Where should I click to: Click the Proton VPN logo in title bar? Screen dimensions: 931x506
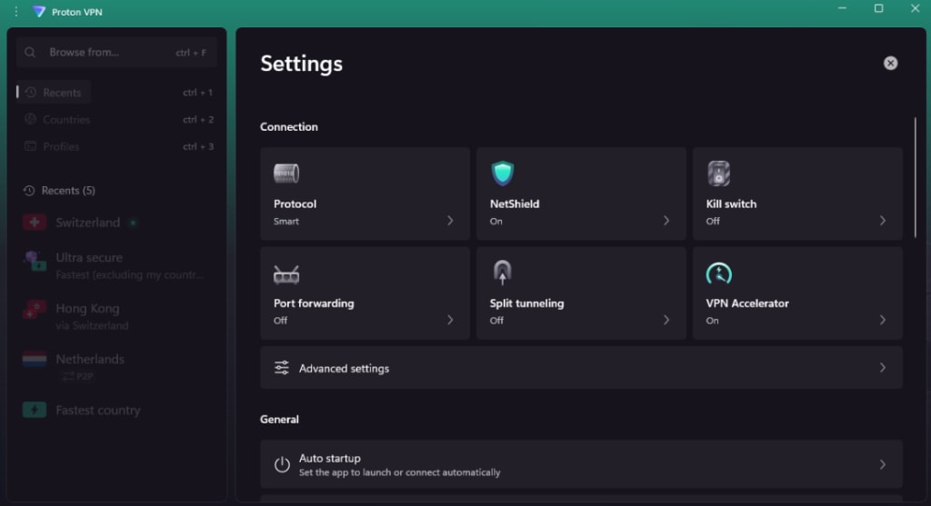click(39, 12)
